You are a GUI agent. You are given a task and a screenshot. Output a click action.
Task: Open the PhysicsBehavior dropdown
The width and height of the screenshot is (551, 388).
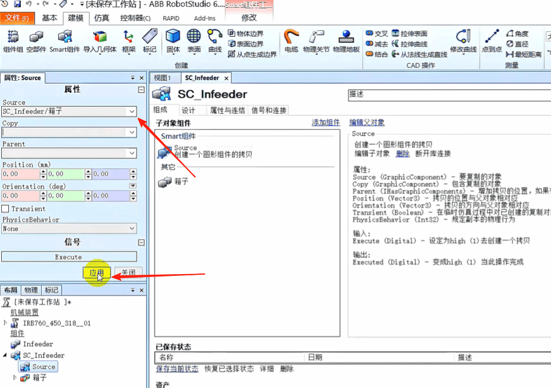pyautogui.click(x=132, y=228)
